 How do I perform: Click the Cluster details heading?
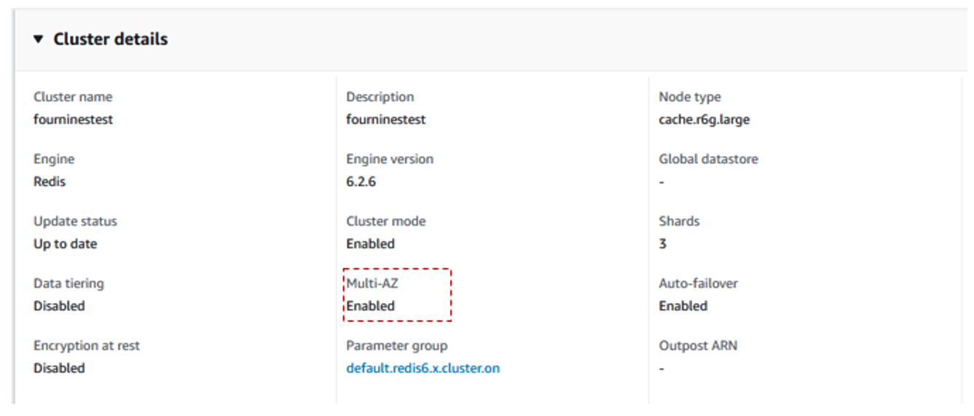(x=111, y=39)
